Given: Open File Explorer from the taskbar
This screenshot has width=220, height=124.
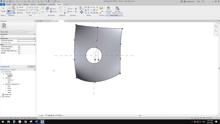Looking at the screenshot, I should (9, 122).
